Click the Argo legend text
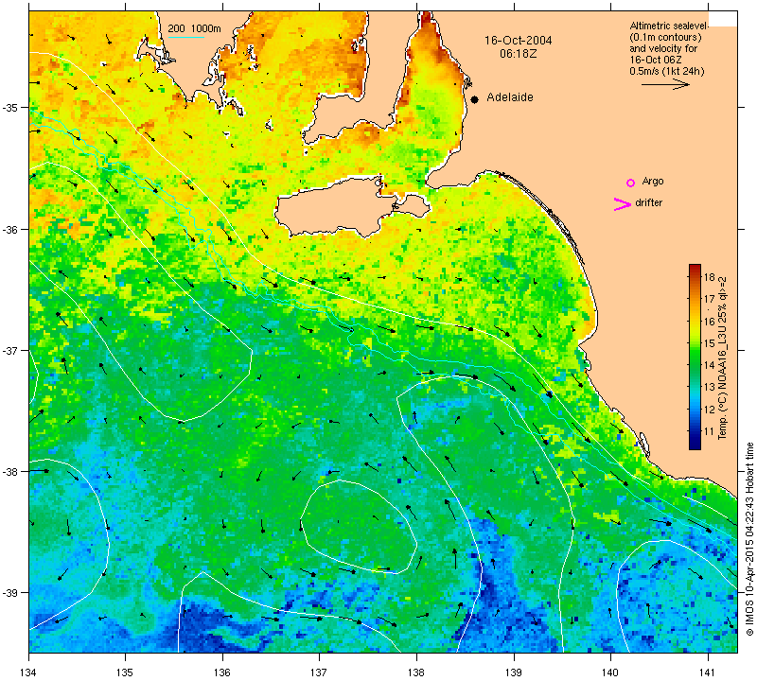This screenshot has height=681, width=757. (x=653, y=182)
